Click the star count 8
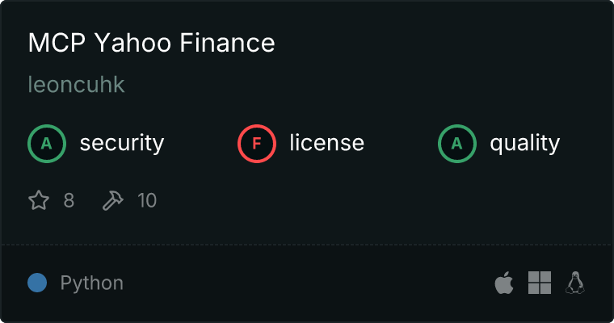 click(x=69, y=200)
